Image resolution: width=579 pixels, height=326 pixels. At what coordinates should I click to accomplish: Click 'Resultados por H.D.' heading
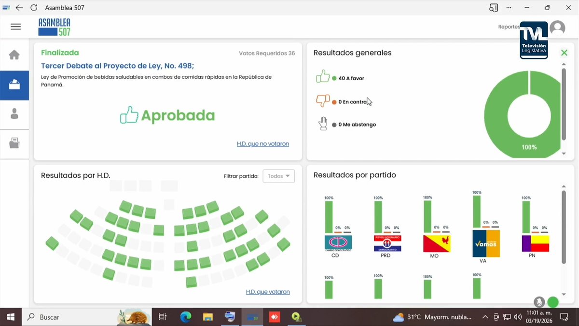76,175
